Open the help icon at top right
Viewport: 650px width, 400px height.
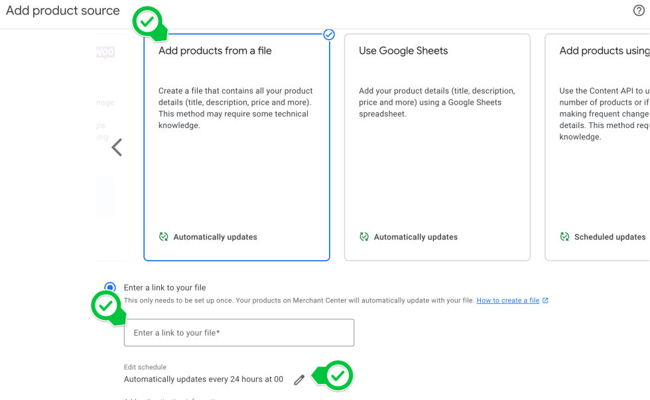click(x=639, y=10)
